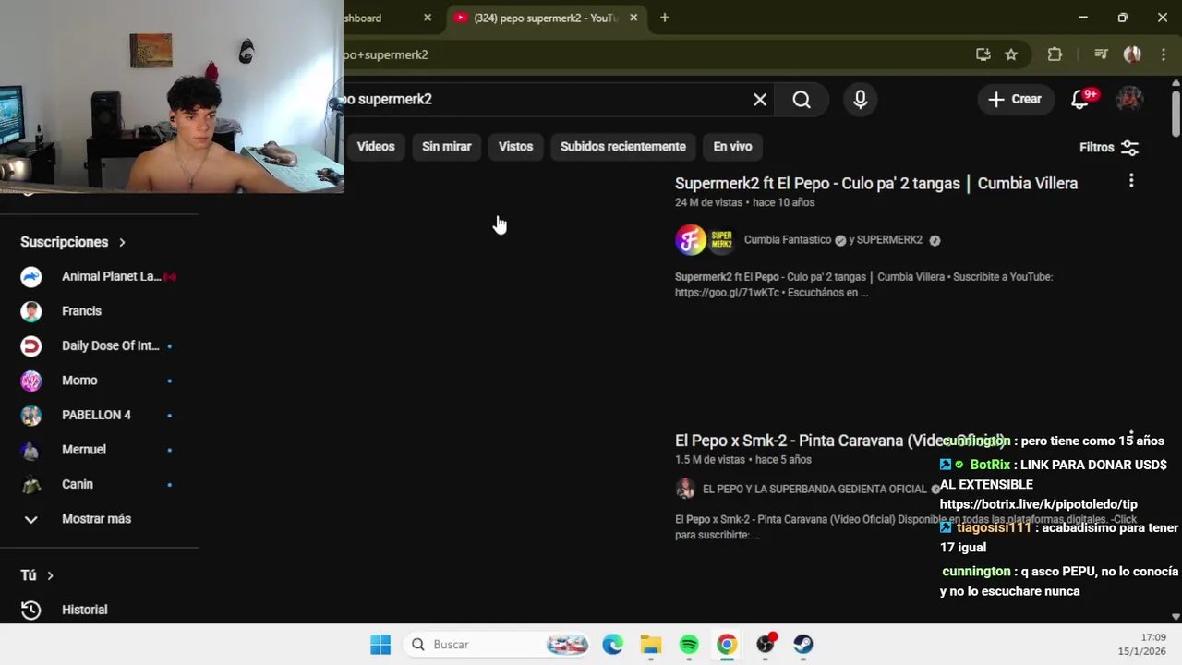Switch to Chrome in the taskbar
The width and height of the screenshot is (1182, 665).
(x=728, y=645)
